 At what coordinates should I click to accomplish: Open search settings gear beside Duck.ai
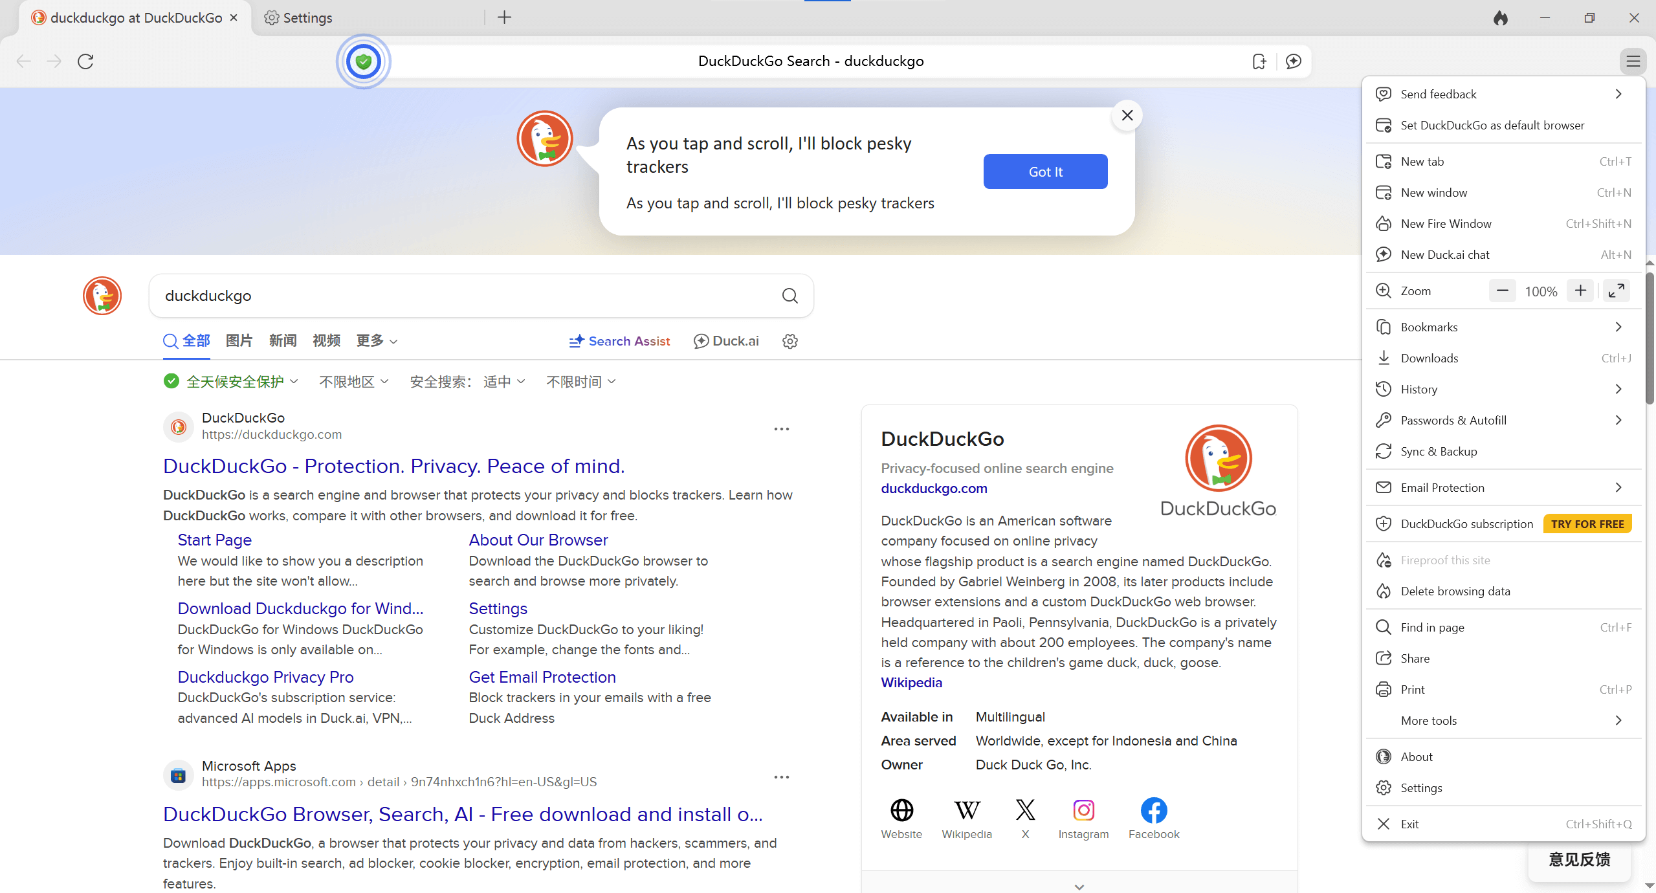coord(789,341)
